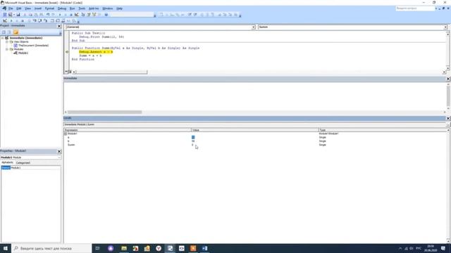Click the help question box at top right

pyautogui.click(x=414, y=8)
